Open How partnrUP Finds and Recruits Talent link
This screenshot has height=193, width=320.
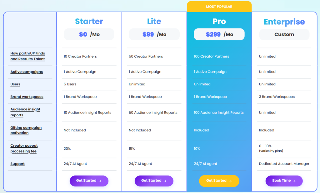tap(27, 56)
